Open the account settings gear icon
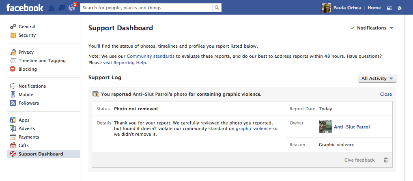This screenshot has width=413, height=181. coord(400,8)
